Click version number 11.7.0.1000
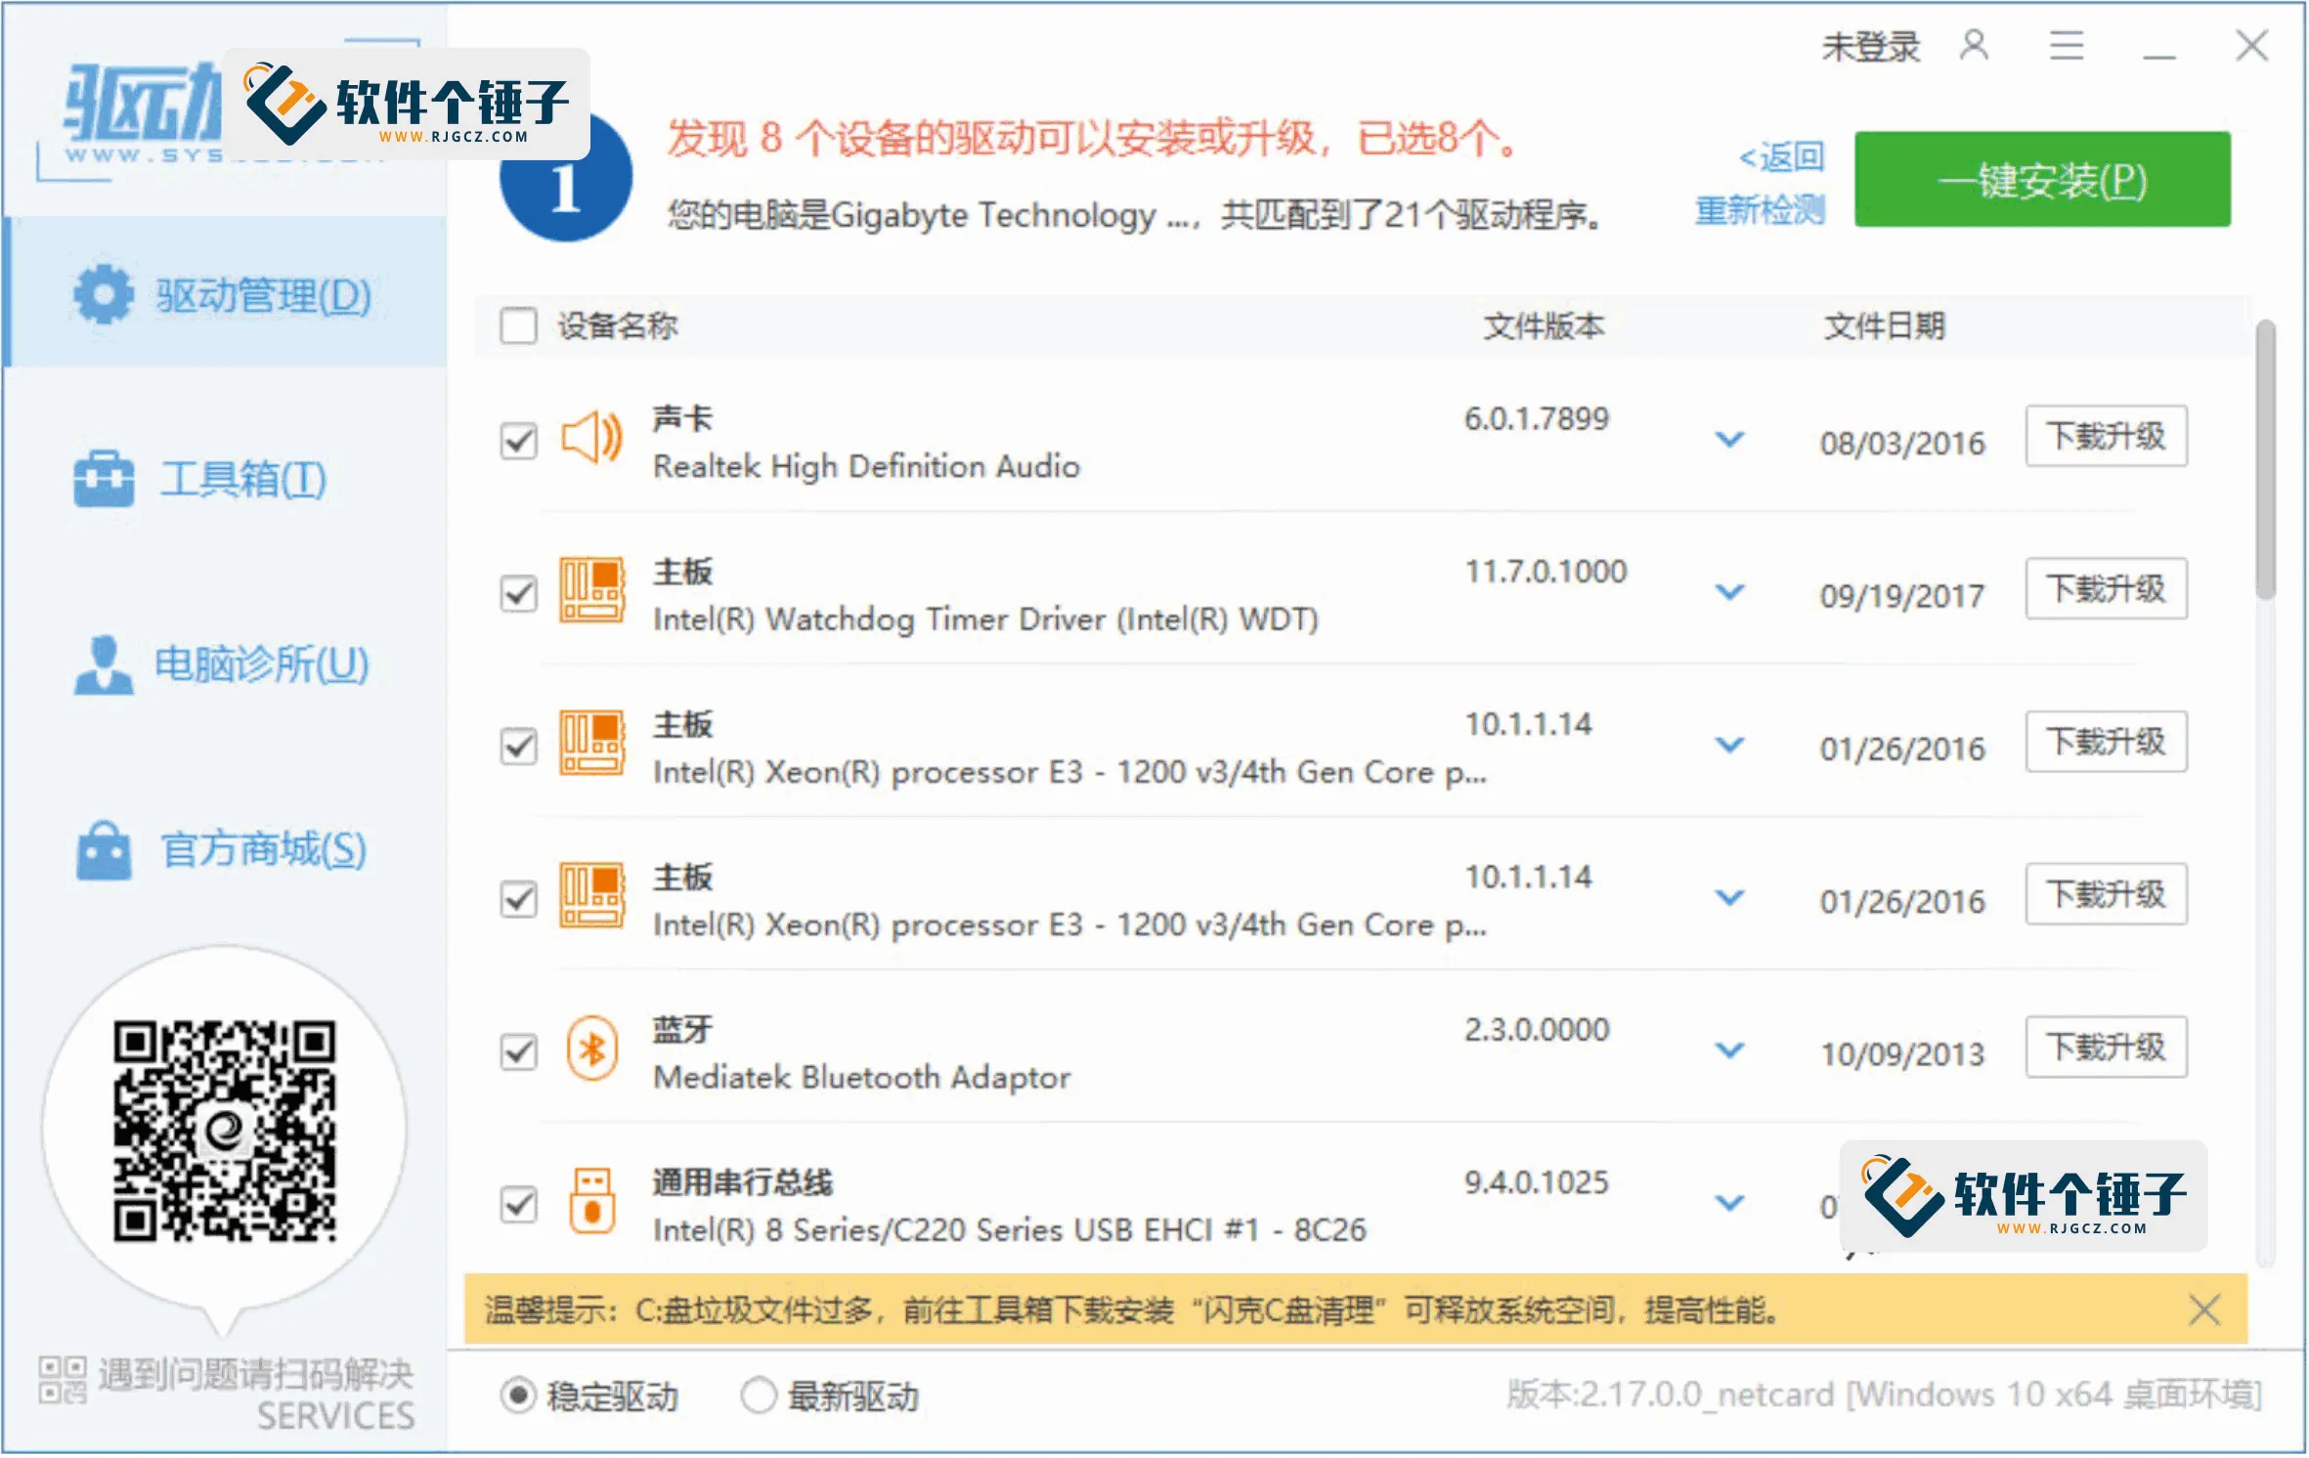 click(1545, 572)
